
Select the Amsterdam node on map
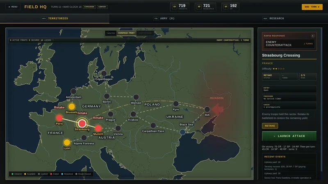point(73,91)
